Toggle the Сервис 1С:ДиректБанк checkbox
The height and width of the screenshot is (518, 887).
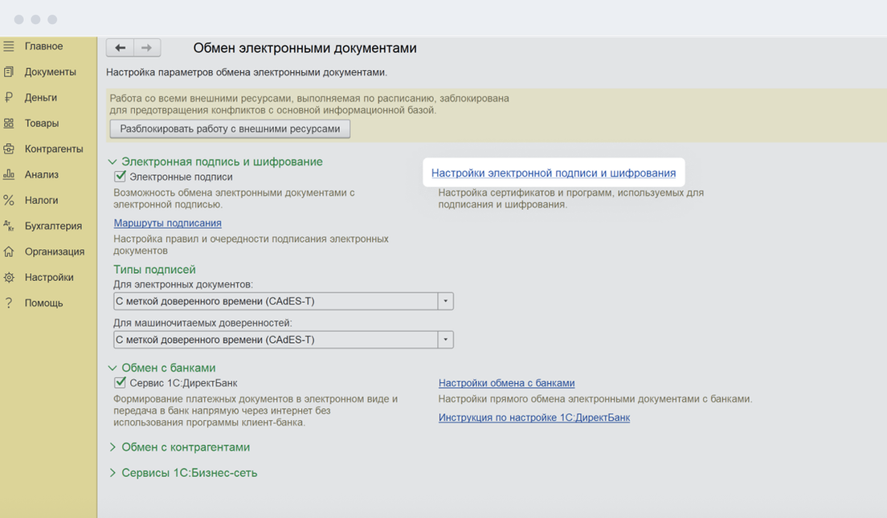coord(121,383)
